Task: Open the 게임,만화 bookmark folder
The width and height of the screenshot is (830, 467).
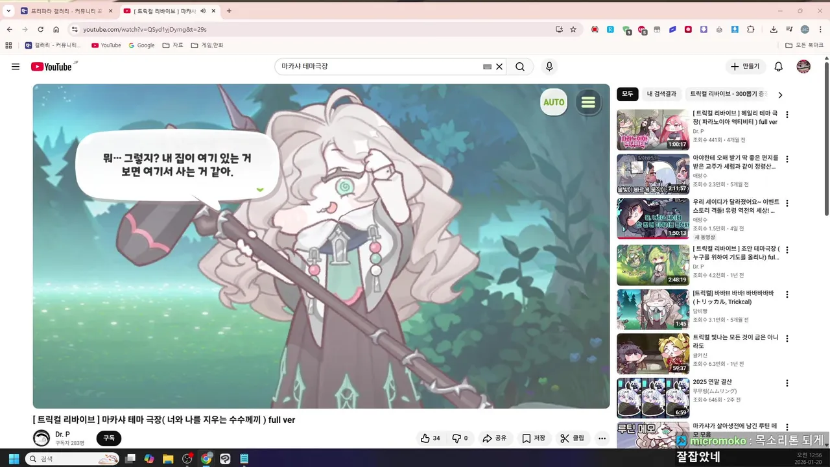Action: 207,45
